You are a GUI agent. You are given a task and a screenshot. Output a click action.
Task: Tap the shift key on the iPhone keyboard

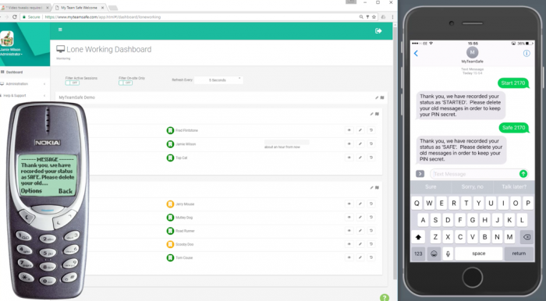coord(419,237)
